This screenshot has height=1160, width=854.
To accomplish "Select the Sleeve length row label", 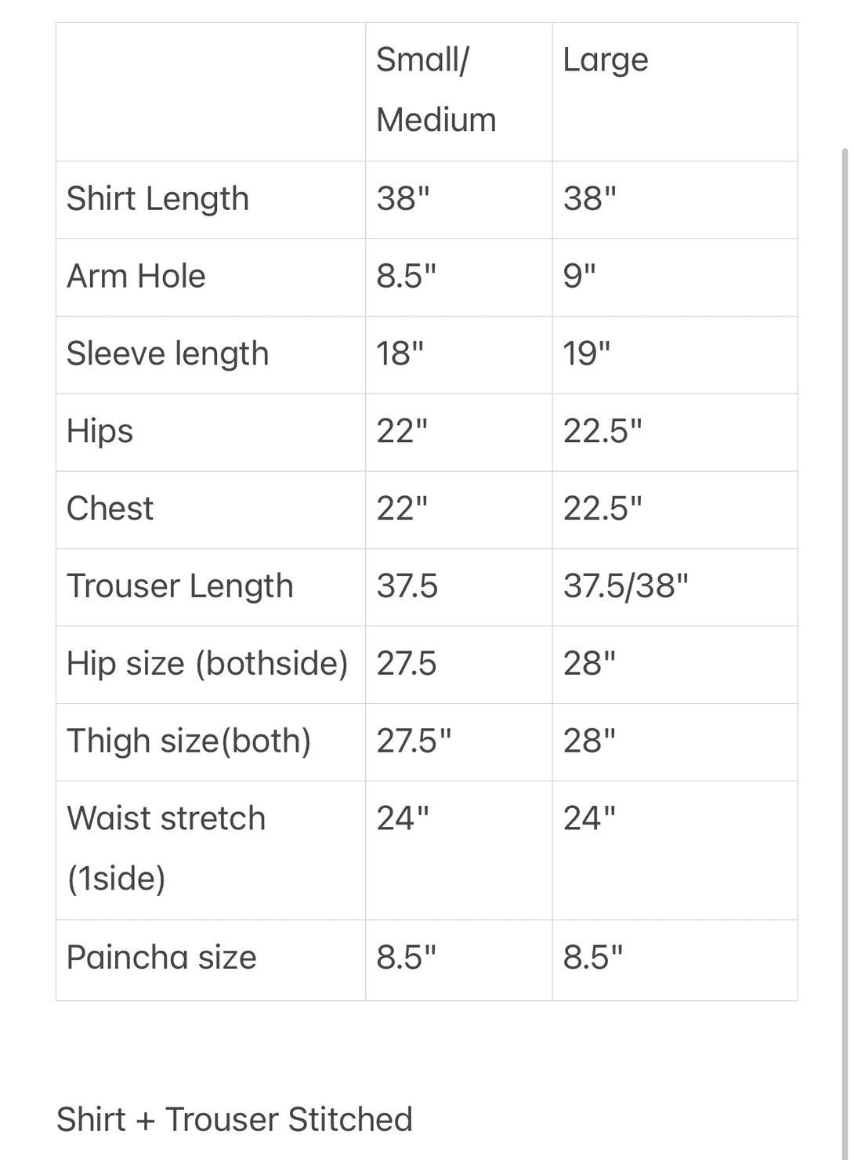I will click(x=168, y=354).
